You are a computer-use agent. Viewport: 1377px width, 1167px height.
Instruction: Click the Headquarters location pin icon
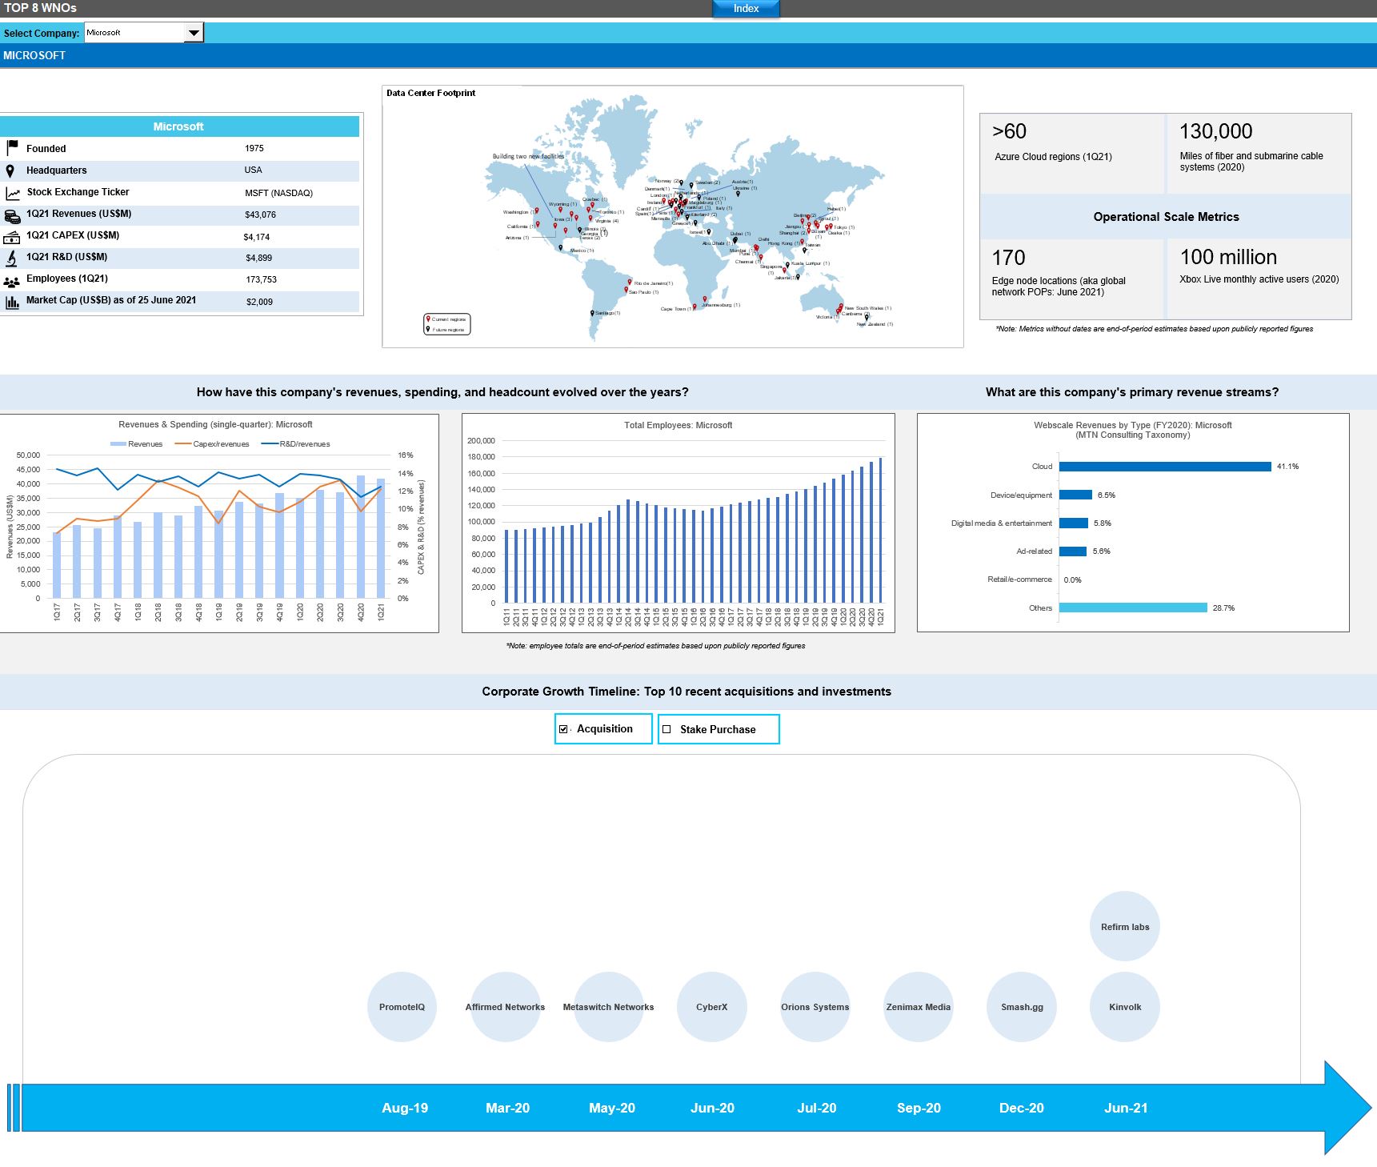pyautogui.click(x=10, y=170)
